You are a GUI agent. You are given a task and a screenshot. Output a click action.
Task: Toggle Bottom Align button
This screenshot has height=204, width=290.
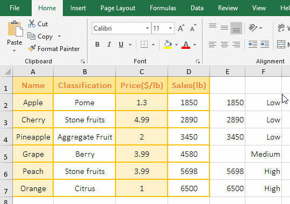point(236,28)
